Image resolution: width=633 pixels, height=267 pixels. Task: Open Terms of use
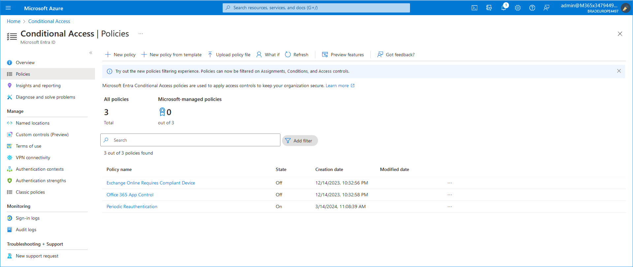pos(28,146)
